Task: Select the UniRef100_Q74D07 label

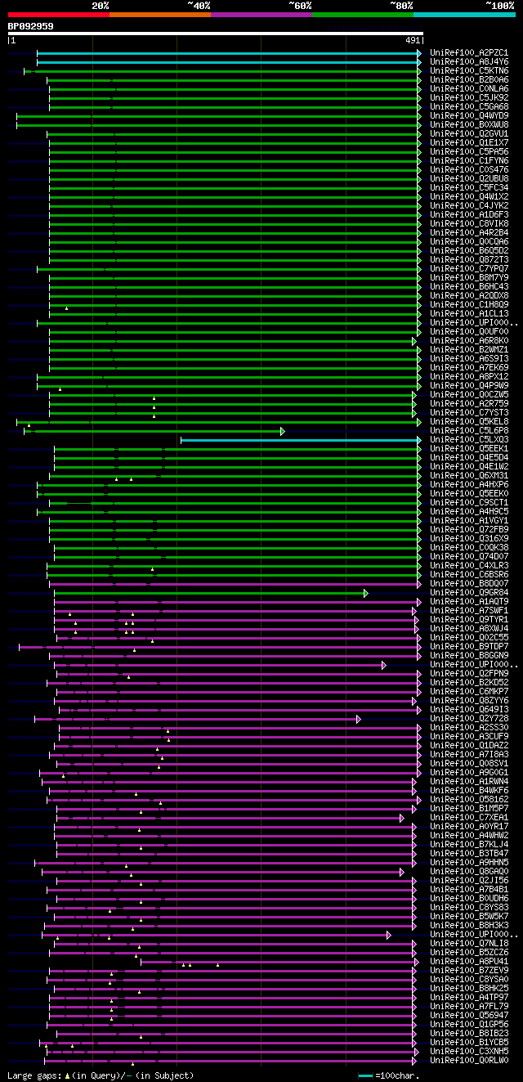Action: click(x=469, y=556)
